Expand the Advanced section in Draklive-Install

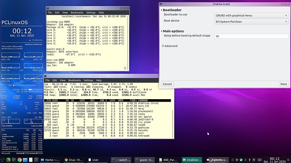[170, 46]
